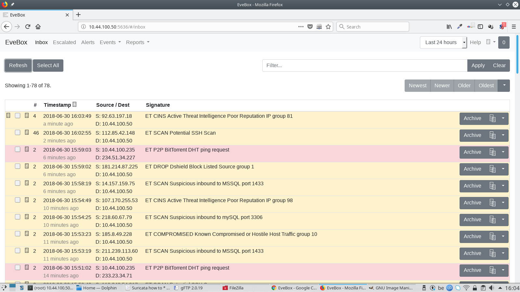Click the sort icon next to Timestamp header
The image size is (520, 292).
[74, 104]
